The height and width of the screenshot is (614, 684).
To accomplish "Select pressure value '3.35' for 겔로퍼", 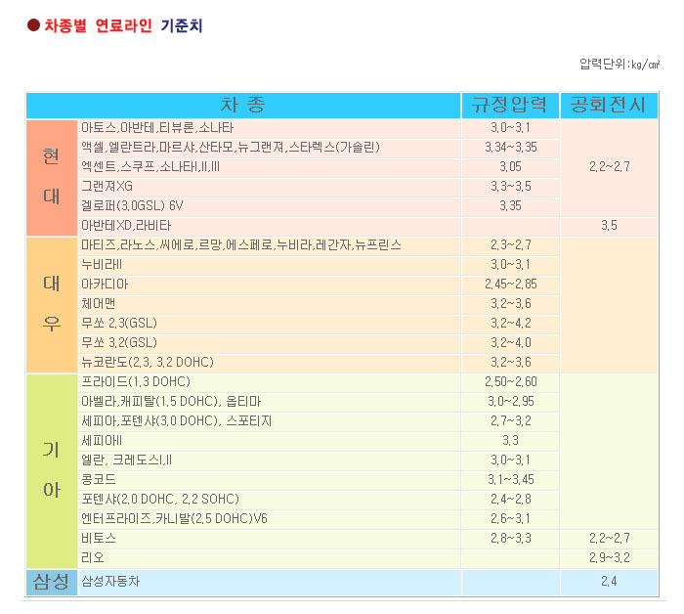I will click(x=510, y=206).
